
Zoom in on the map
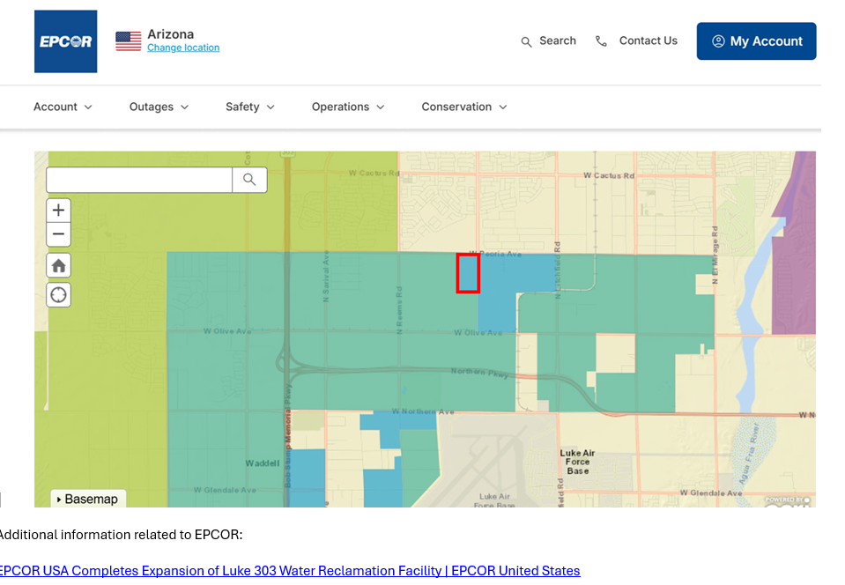coord(58,211)
